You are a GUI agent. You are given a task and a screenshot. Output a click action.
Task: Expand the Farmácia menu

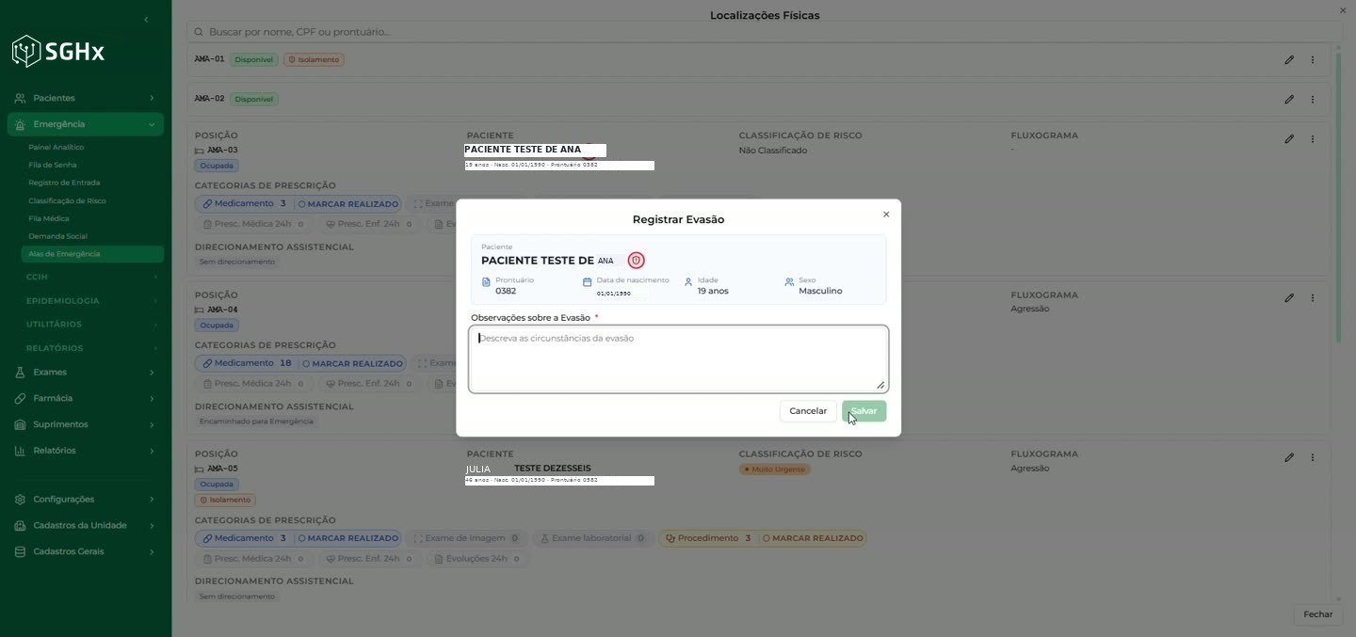tap(152, 399)
